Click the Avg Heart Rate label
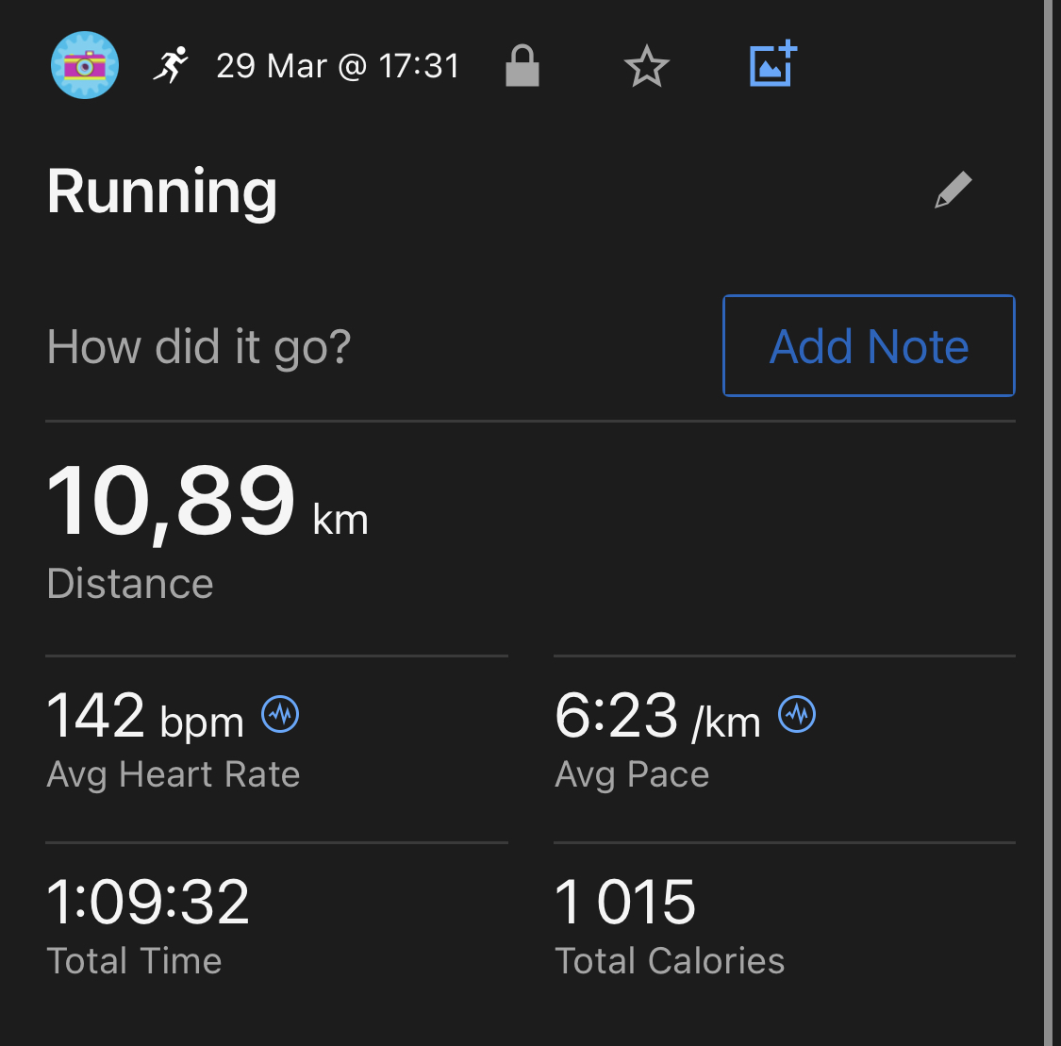 point(174,774)
